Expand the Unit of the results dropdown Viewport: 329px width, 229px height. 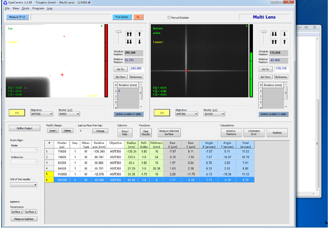[24, 185]
